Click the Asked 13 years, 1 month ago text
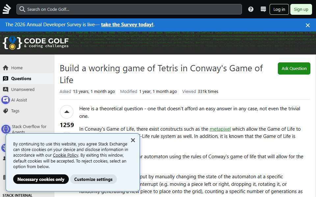This screenshot has height=197, width=316. [87, 92]
